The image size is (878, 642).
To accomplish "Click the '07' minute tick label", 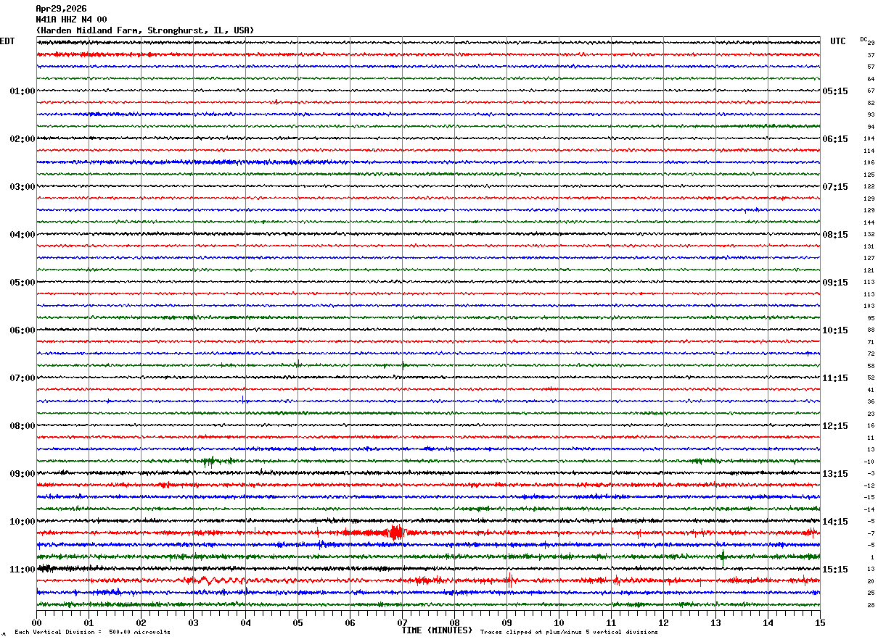I will 402,622.
